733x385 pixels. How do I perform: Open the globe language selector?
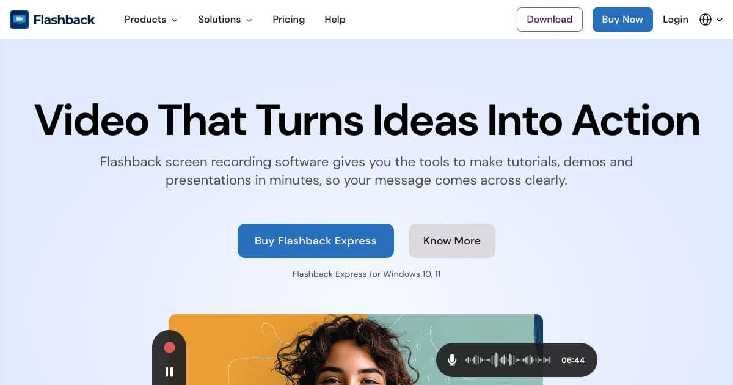click(706, 20)
